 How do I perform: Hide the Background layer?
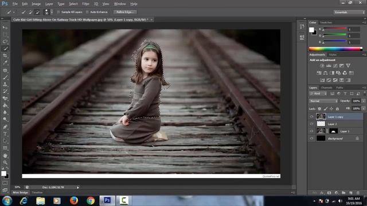click(311, 138)
